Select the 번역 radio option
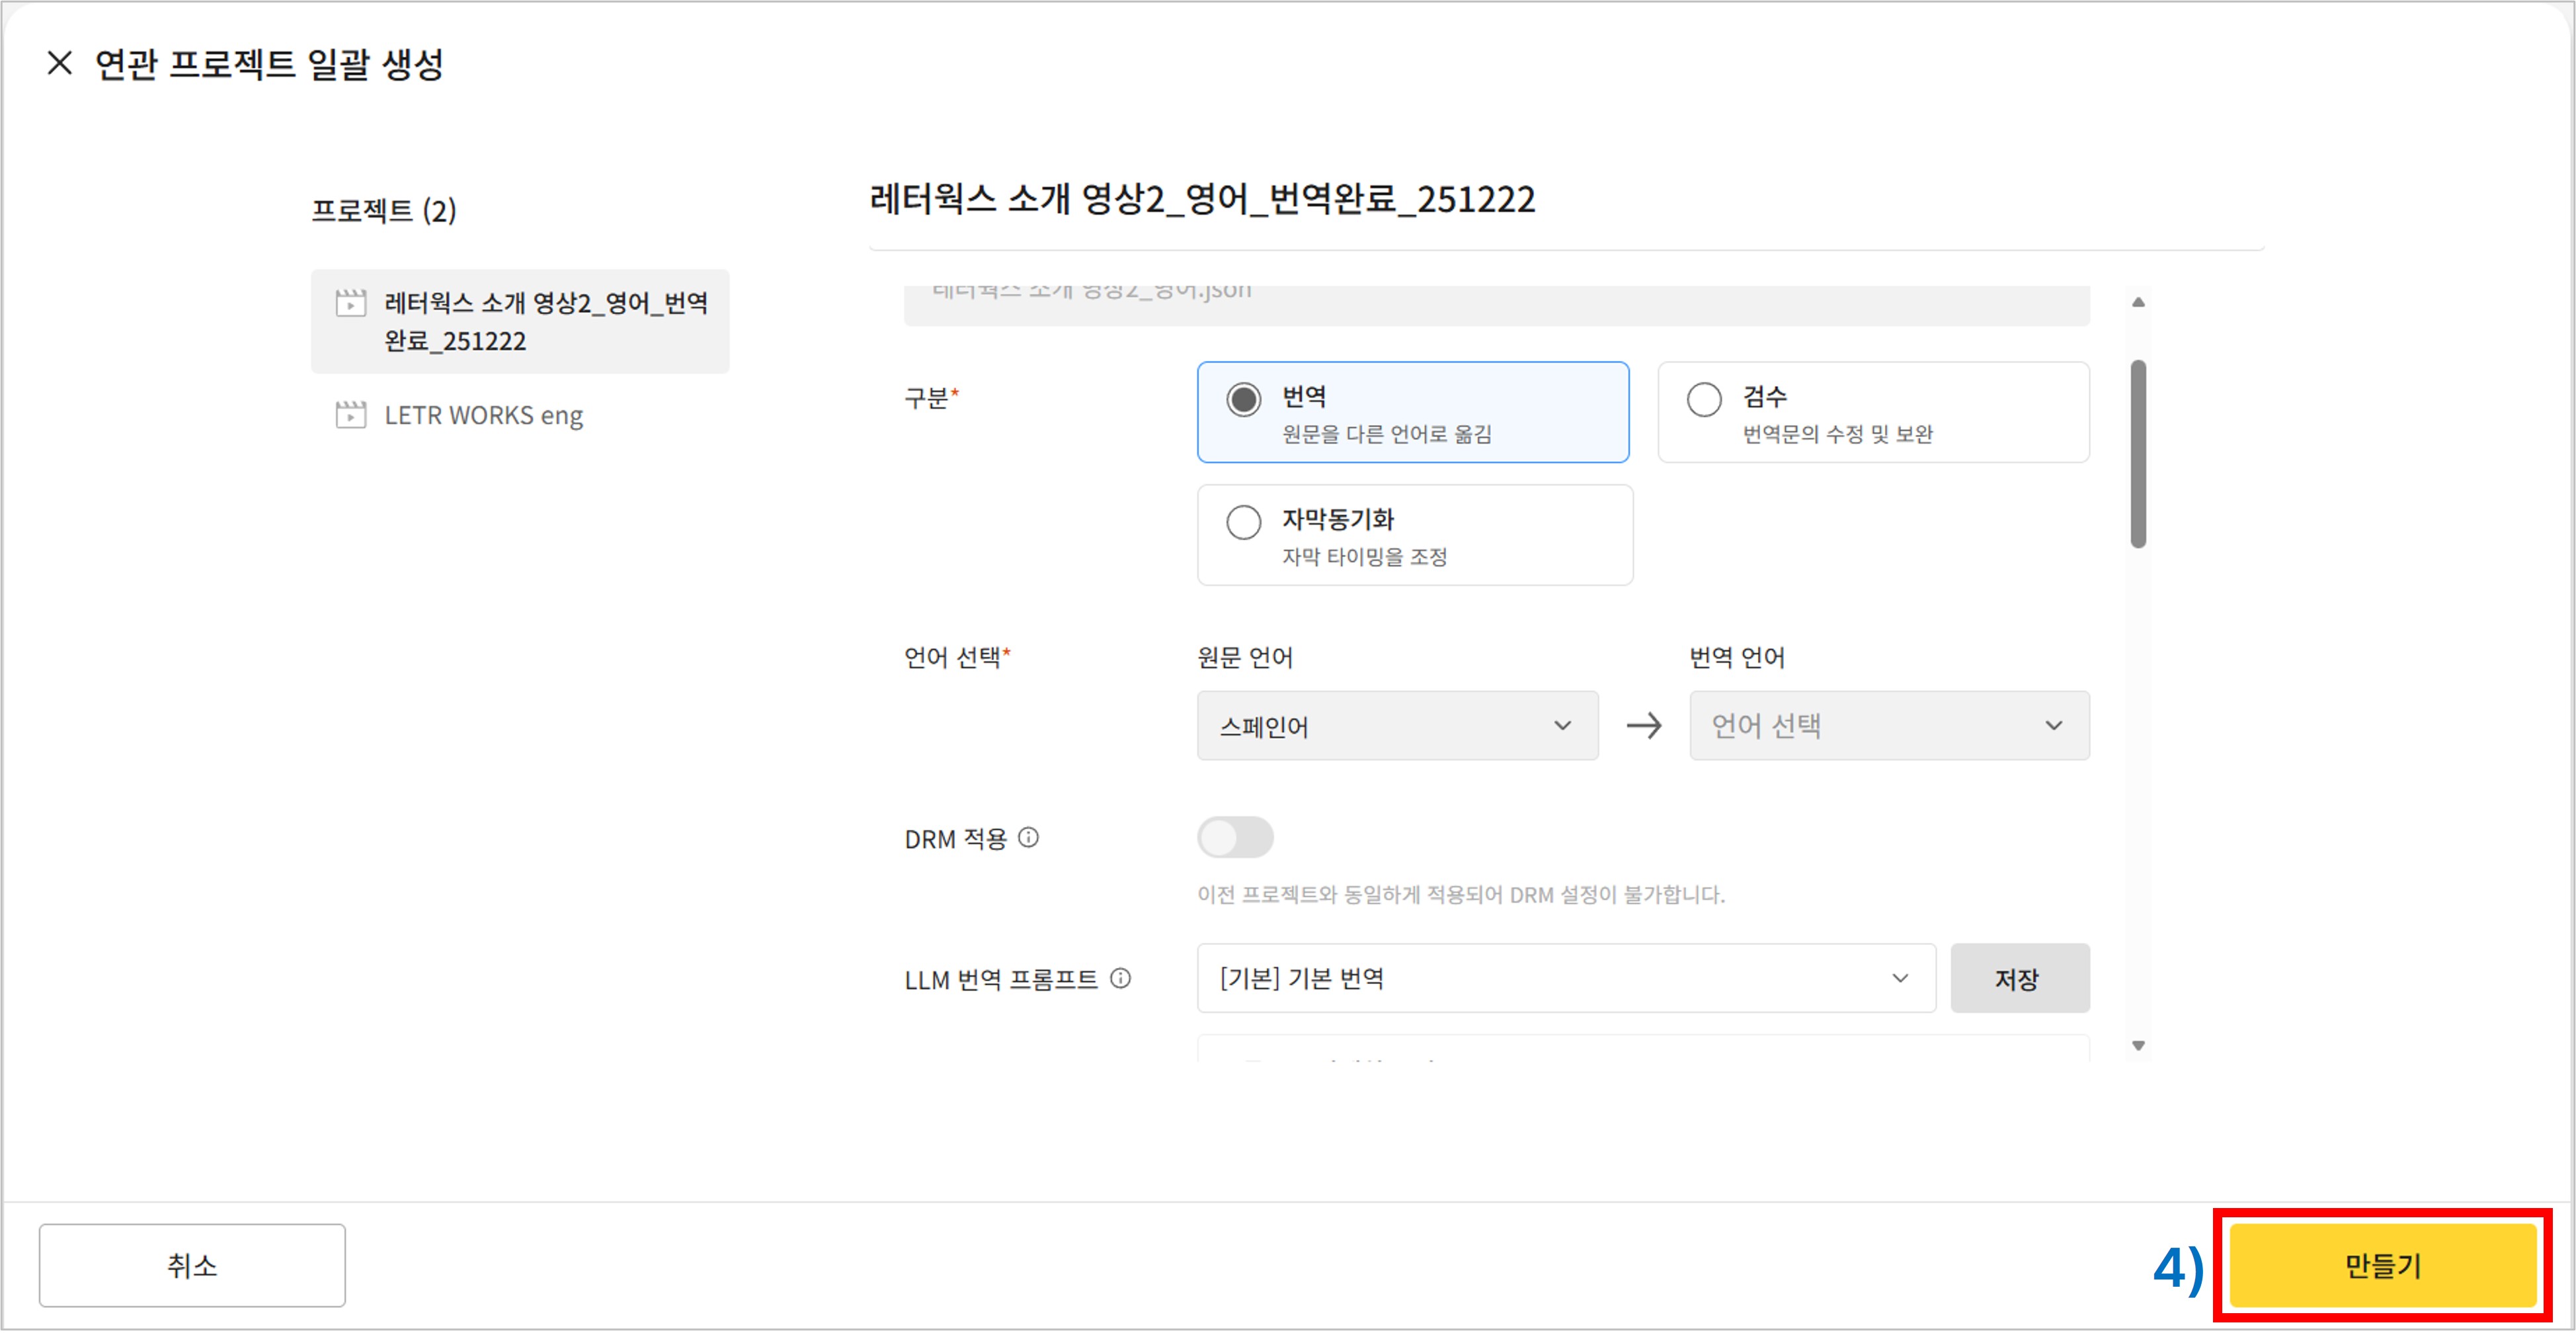This screenshot has height=1333, width=2576. coord(1243,400)
